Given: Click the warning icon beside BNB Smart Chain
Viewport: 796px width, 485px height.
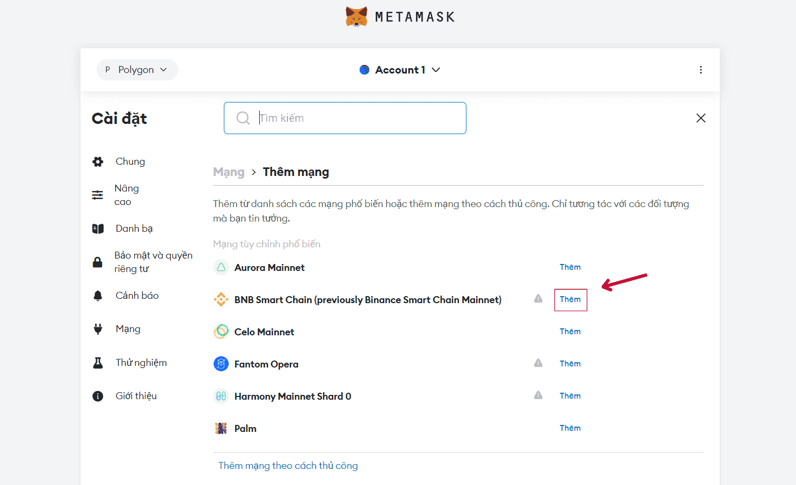Looking at the screenshot, I should pyautogui.click(x=538, y=299).
